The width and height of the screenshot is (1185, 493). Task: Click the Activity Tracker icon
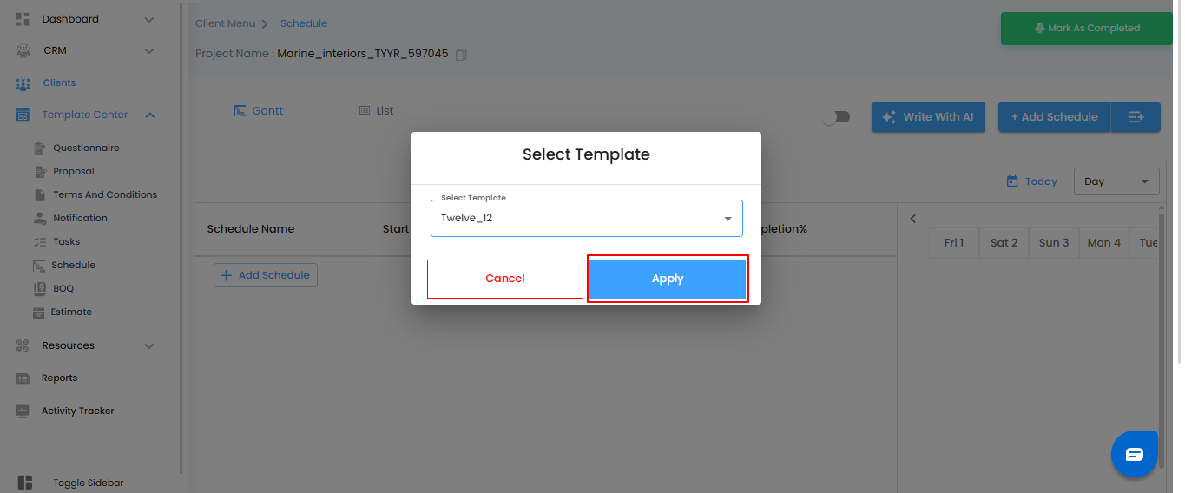tap(23, 411)
